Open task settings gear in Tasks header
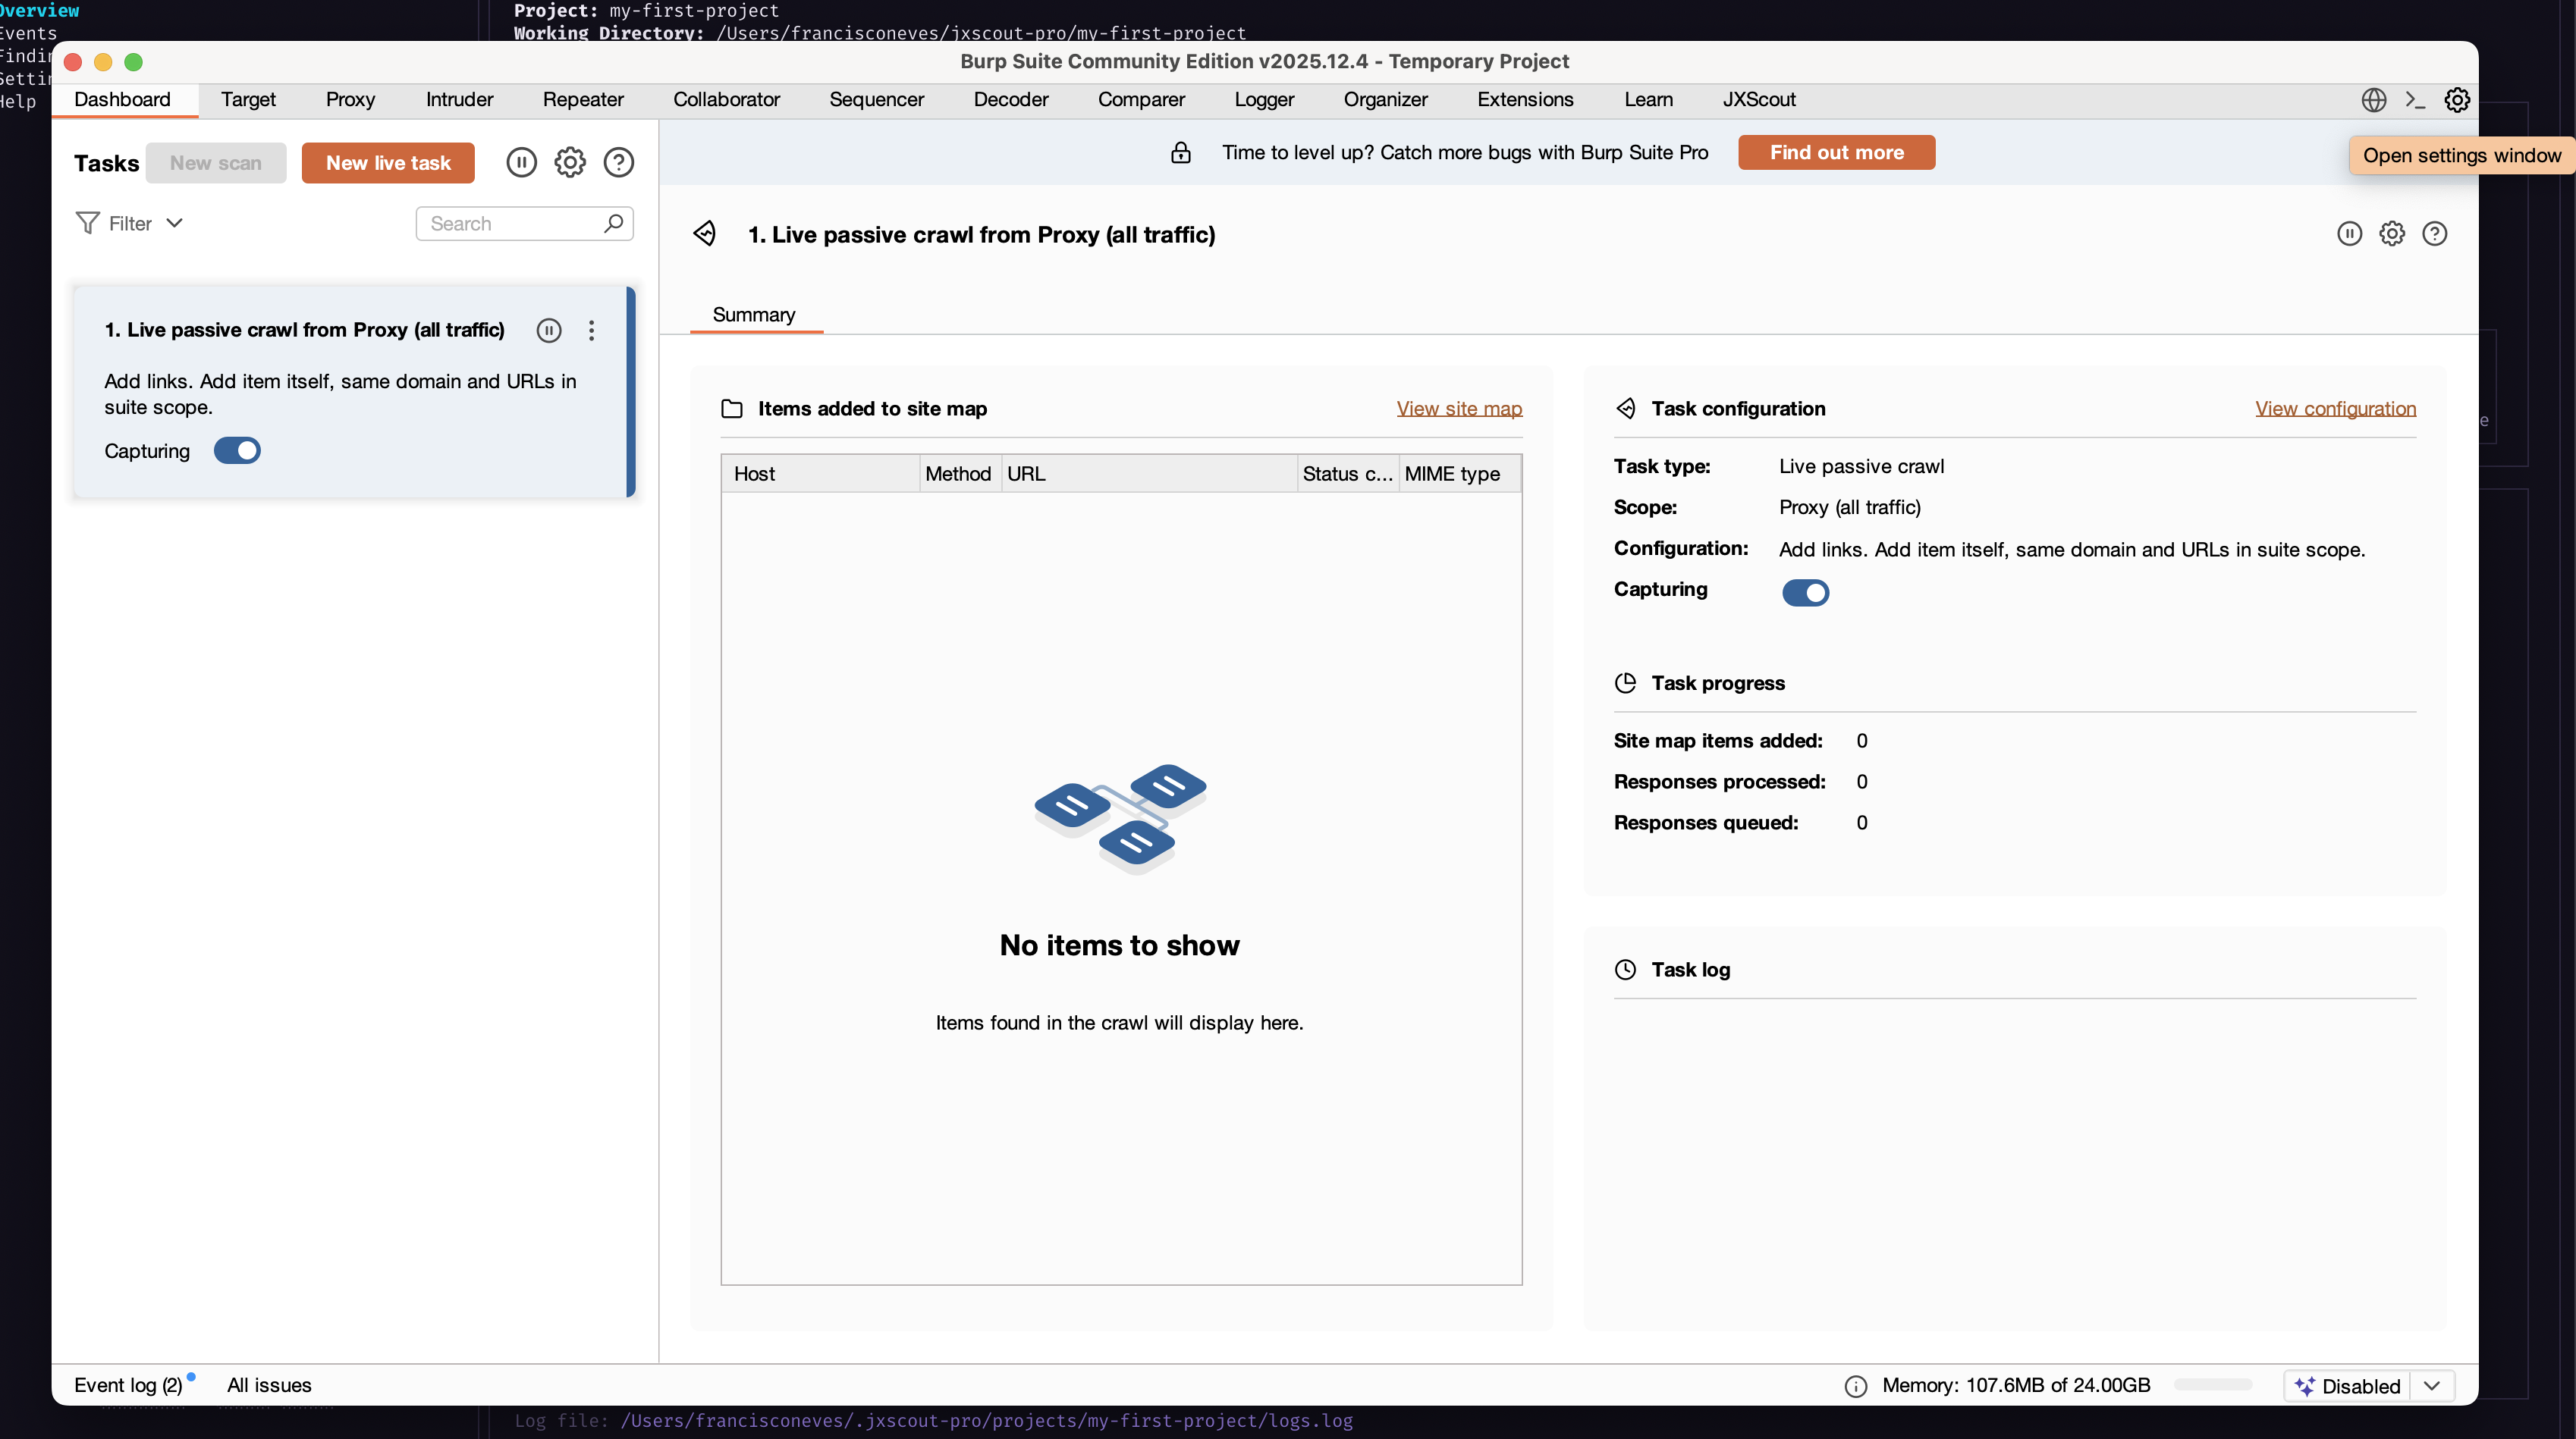 point(570,163)
